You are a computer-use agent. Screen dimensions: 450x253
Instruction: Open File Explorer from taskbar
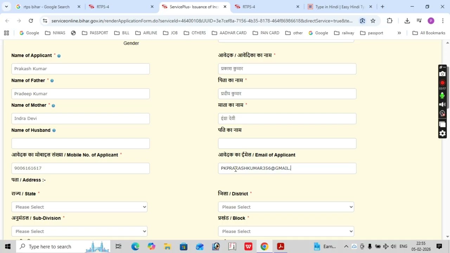pyautogui.click(x=167, y=247)
